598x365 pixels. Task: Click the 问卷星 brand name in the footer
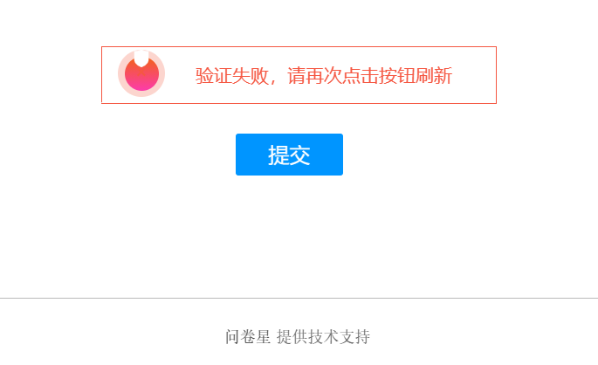pos(248,337)
